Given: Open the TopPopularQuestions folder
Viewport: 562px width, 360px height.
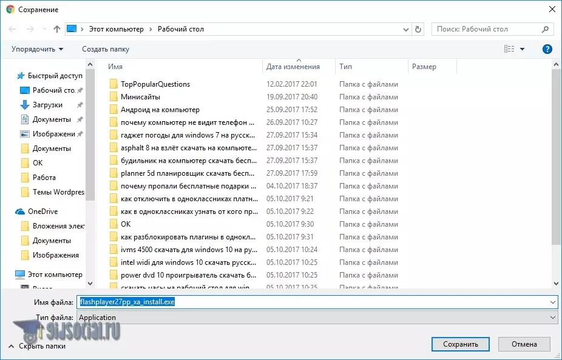Looking at the screenshot, I should (155, 84).
